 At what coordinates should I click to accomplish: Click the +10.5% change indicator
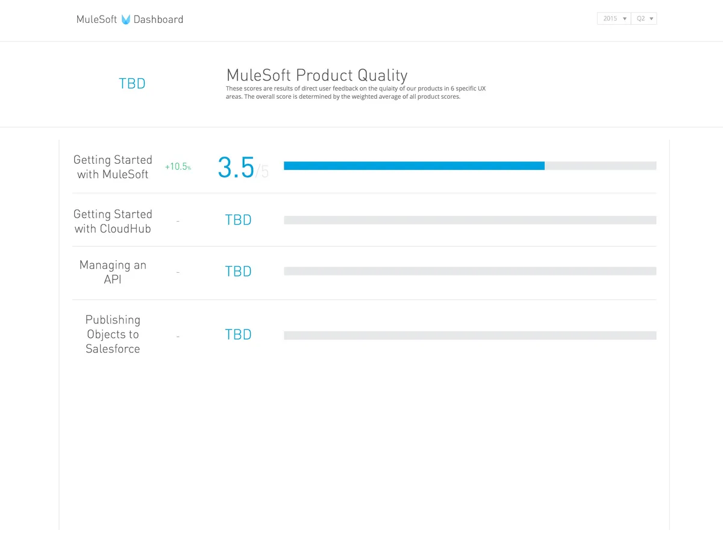(x=178, y=167)
